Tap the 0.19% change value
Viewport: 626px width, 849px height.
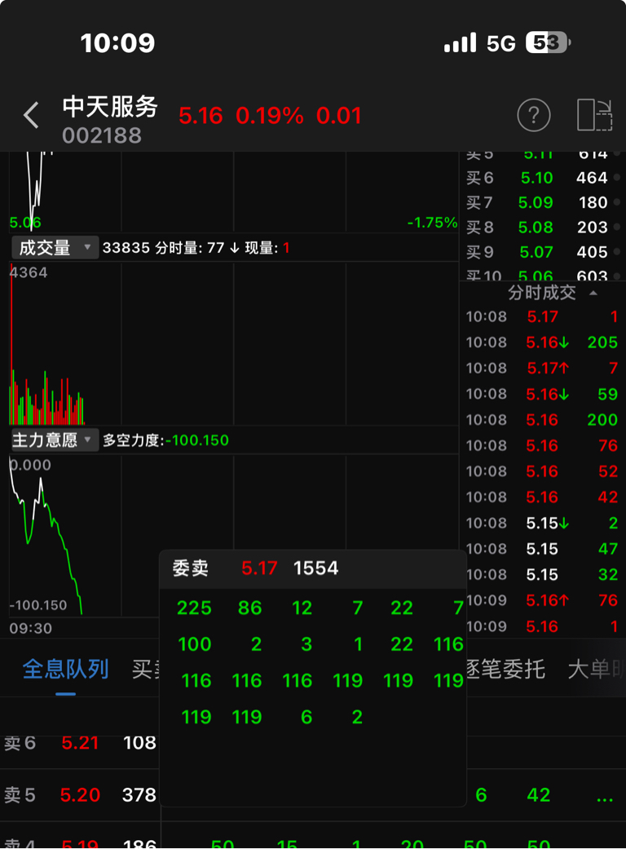click(x=270, y=115)
